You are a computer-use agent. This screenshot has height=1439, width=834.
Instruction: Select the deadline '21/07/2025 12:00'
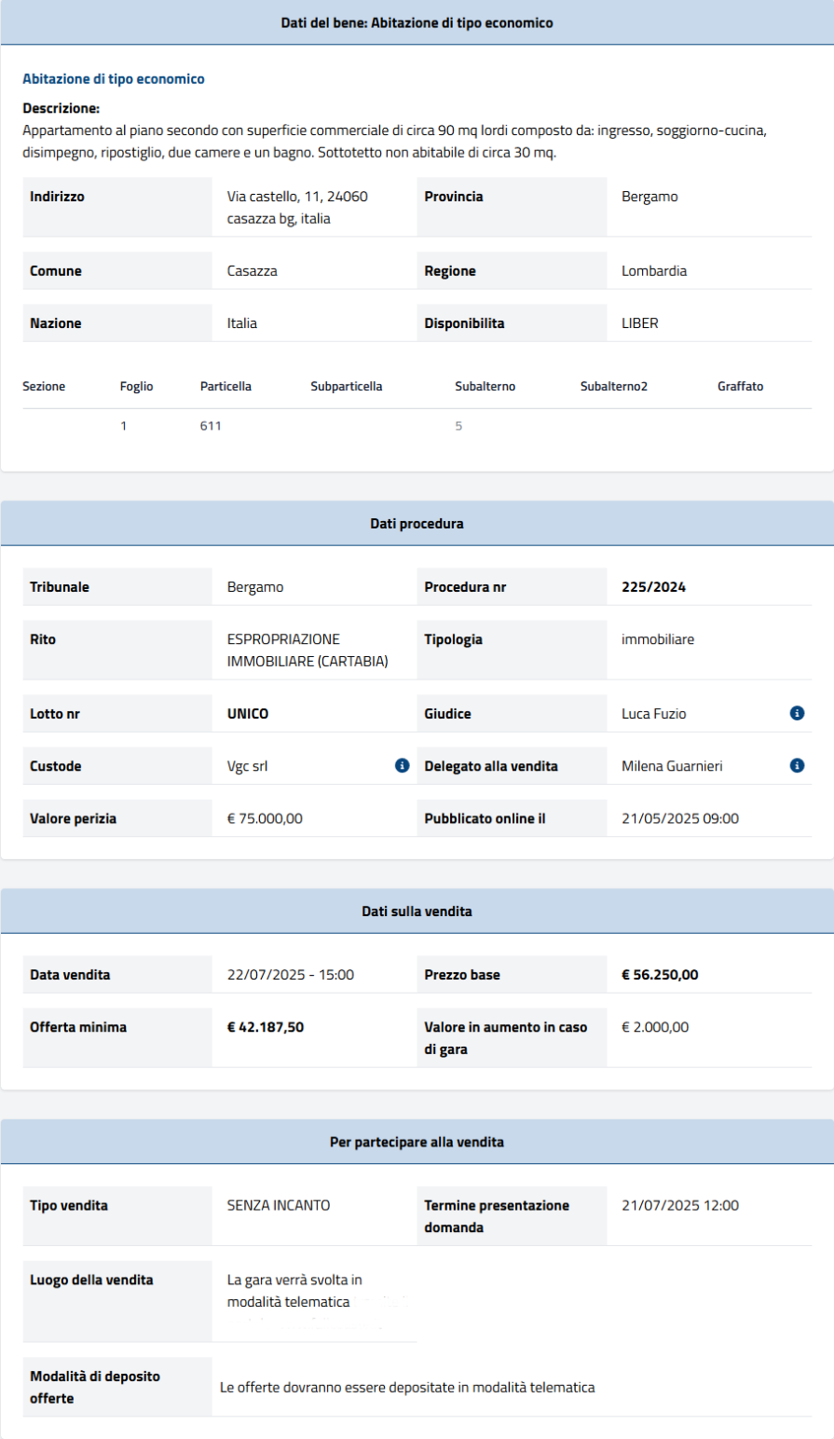[x=680, y=1205]
